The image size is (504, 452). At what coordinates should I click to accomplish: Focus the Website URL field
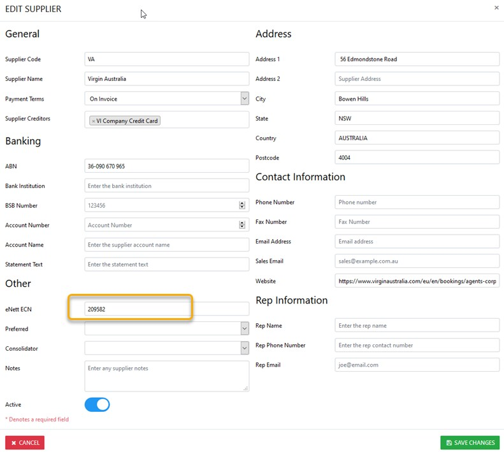(x=417, y=281)
